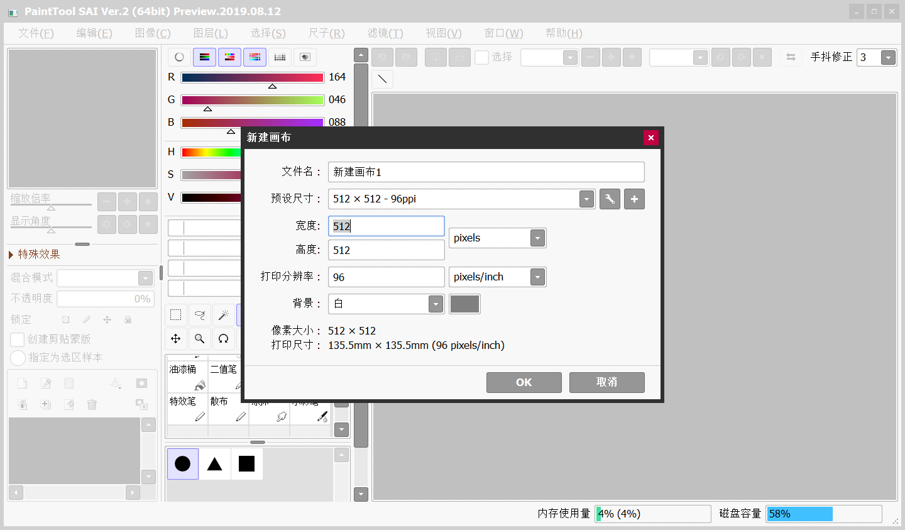Toggle the scratchpad panel icon

point(305,57)
